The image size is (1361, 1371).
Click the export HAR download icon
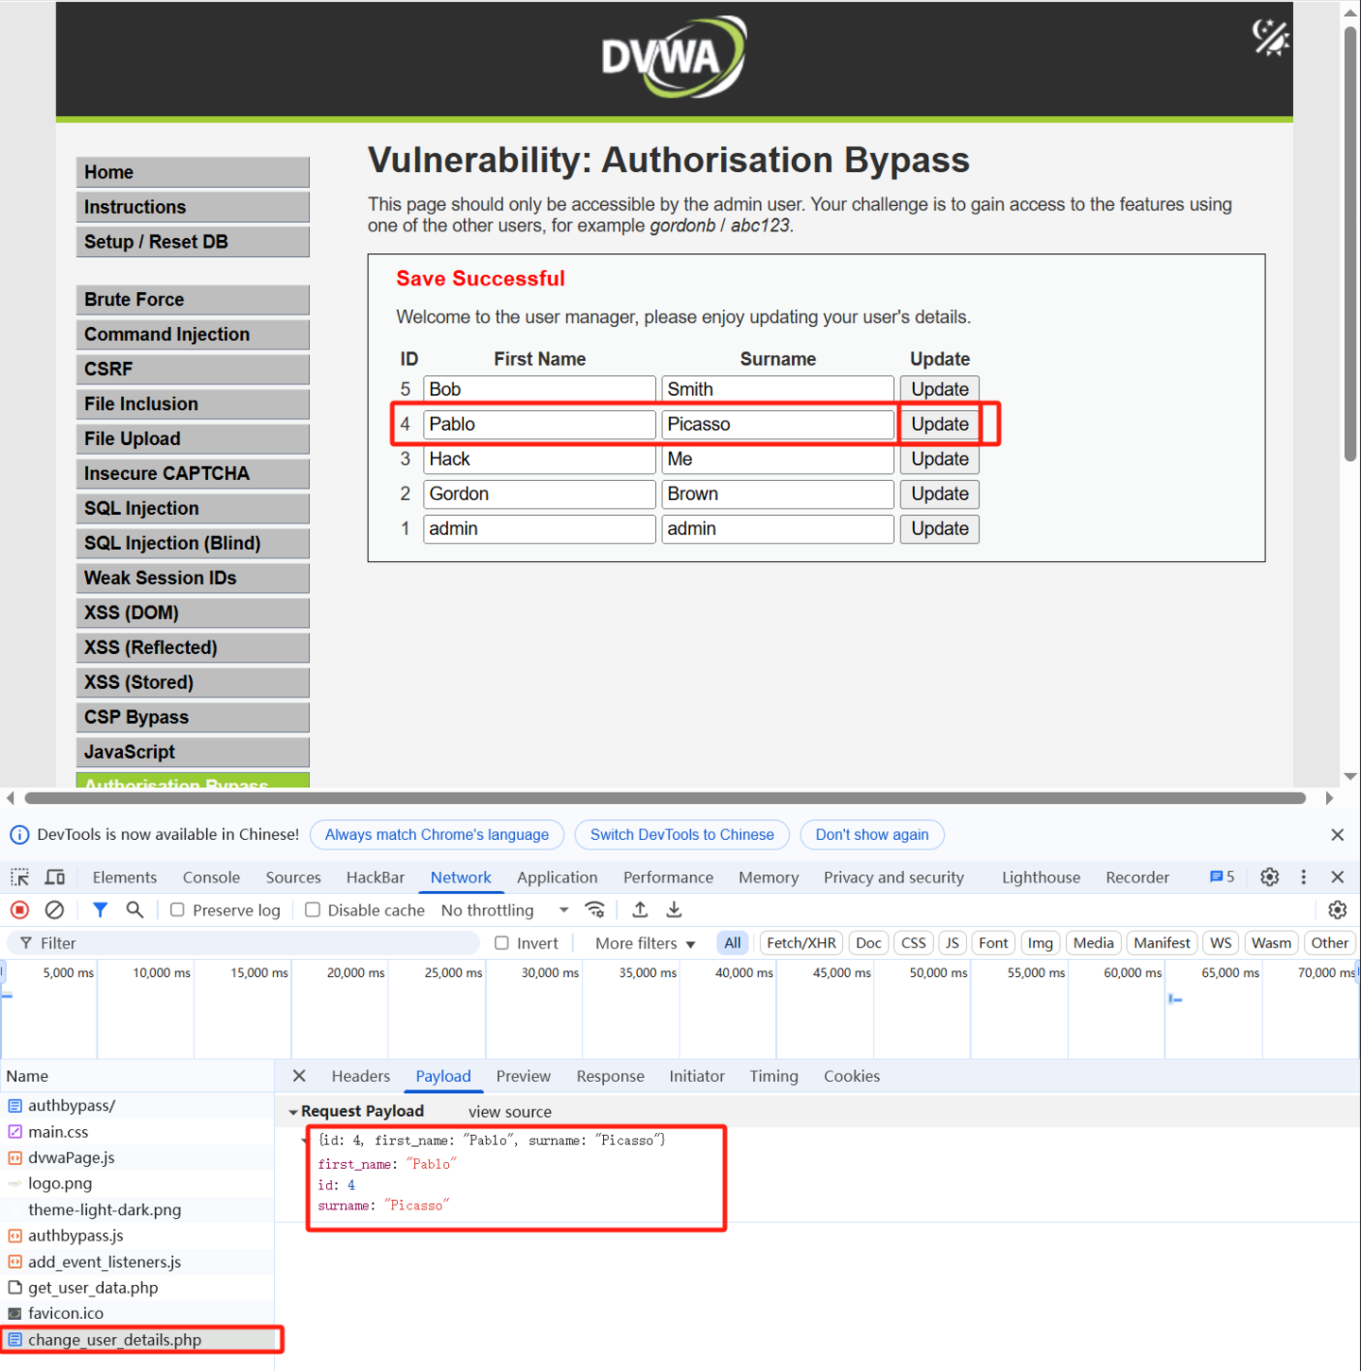pos(674,910)
